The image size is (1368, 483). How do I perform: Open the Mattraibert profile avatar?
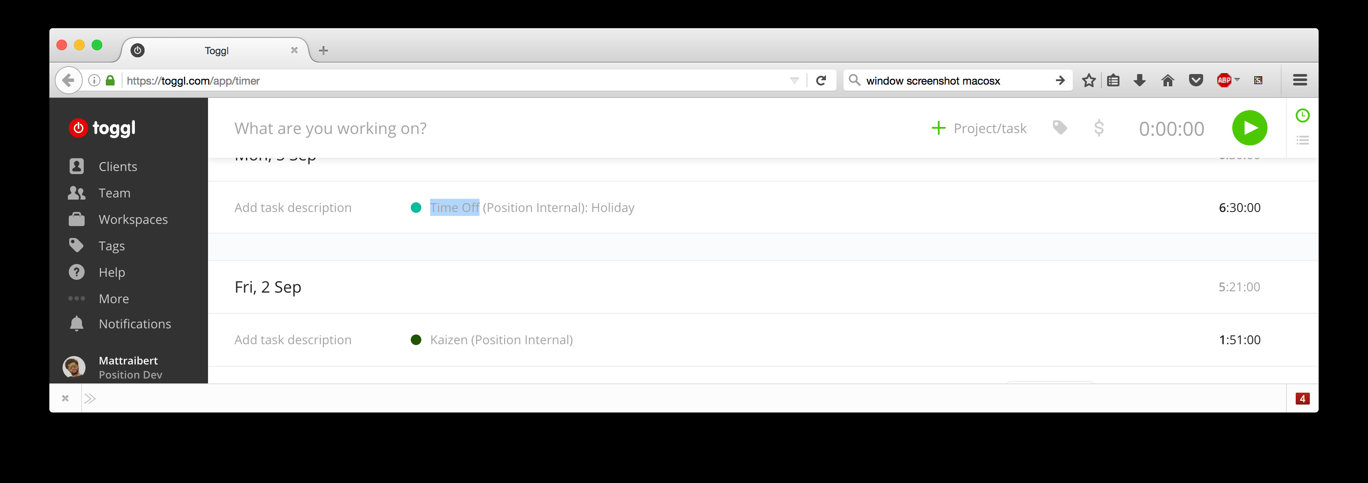pyautogui.click(x=74, y=367)
